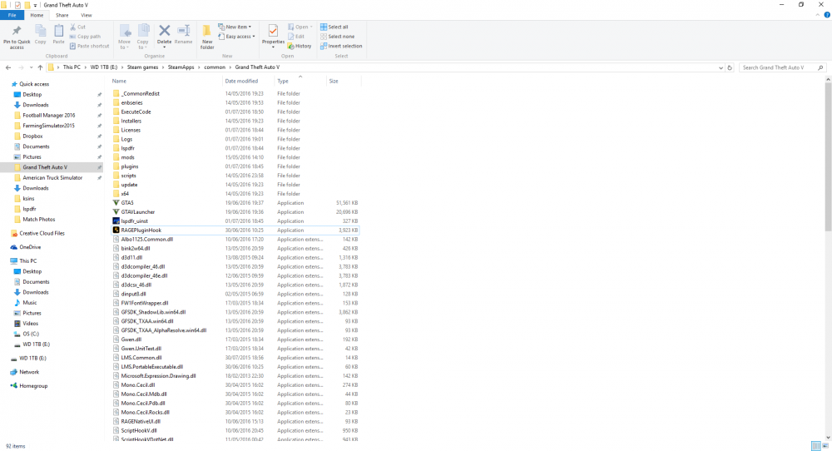Open Creative Cloud Files in sidebar

pyautogui.click(x=42, y=234)
